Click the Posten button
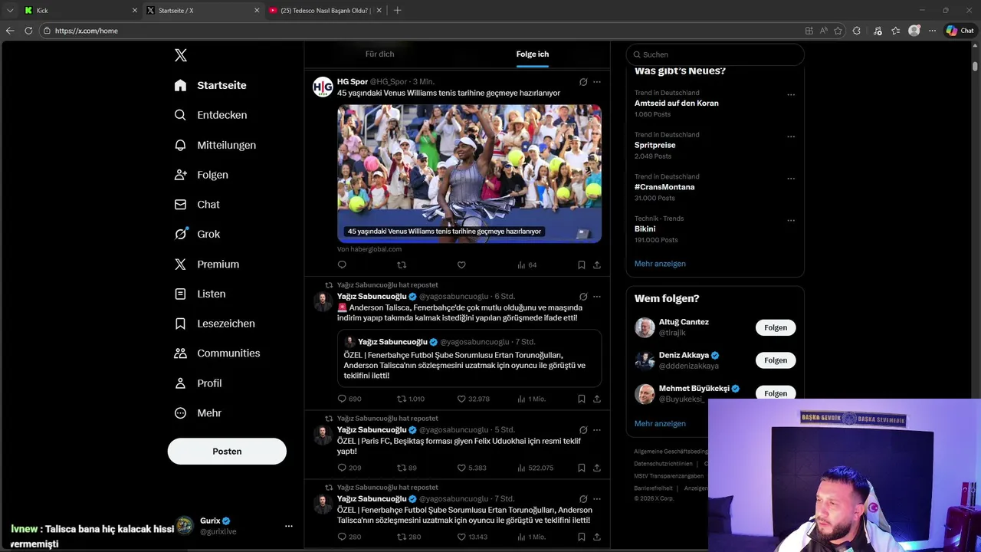The width and height of the screenshot is (981, 552). [x=227, y=452]
